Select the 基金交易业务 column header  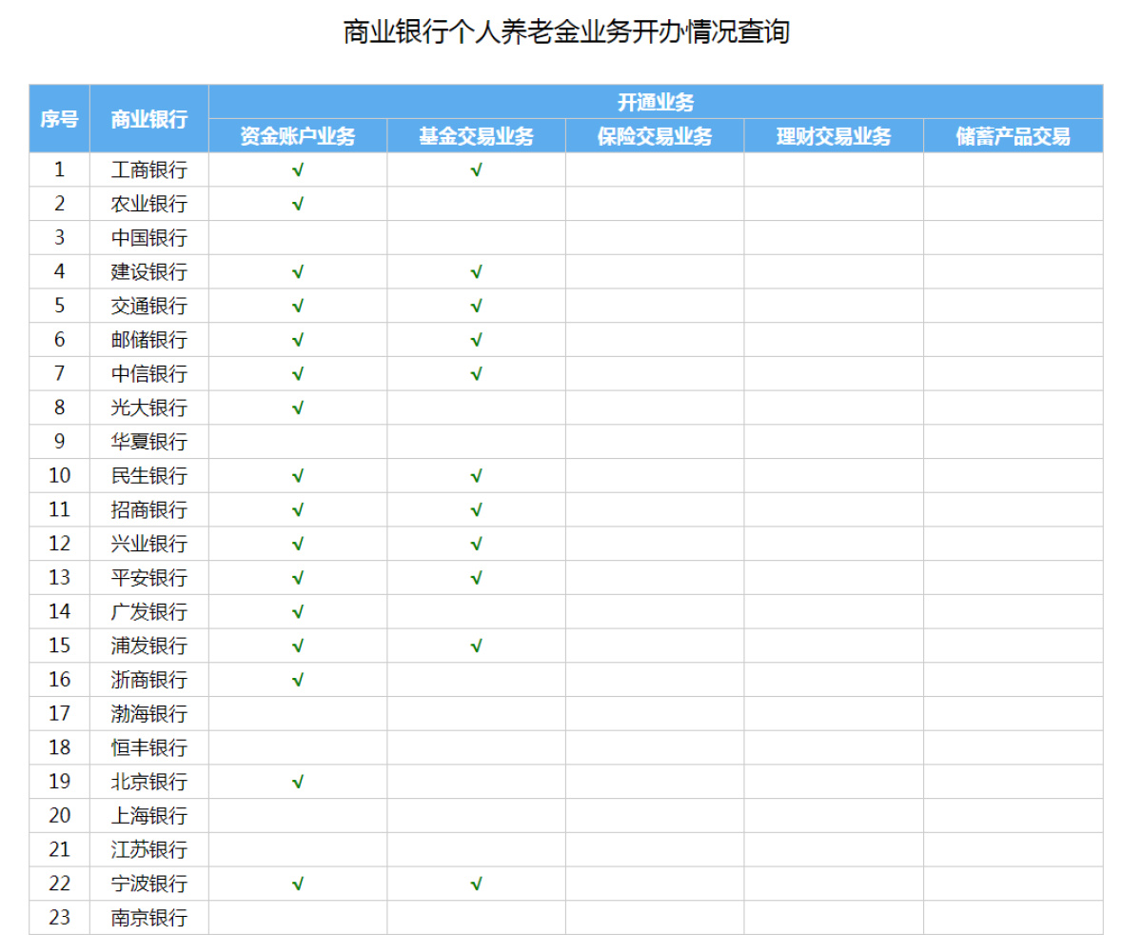[477, 135]
